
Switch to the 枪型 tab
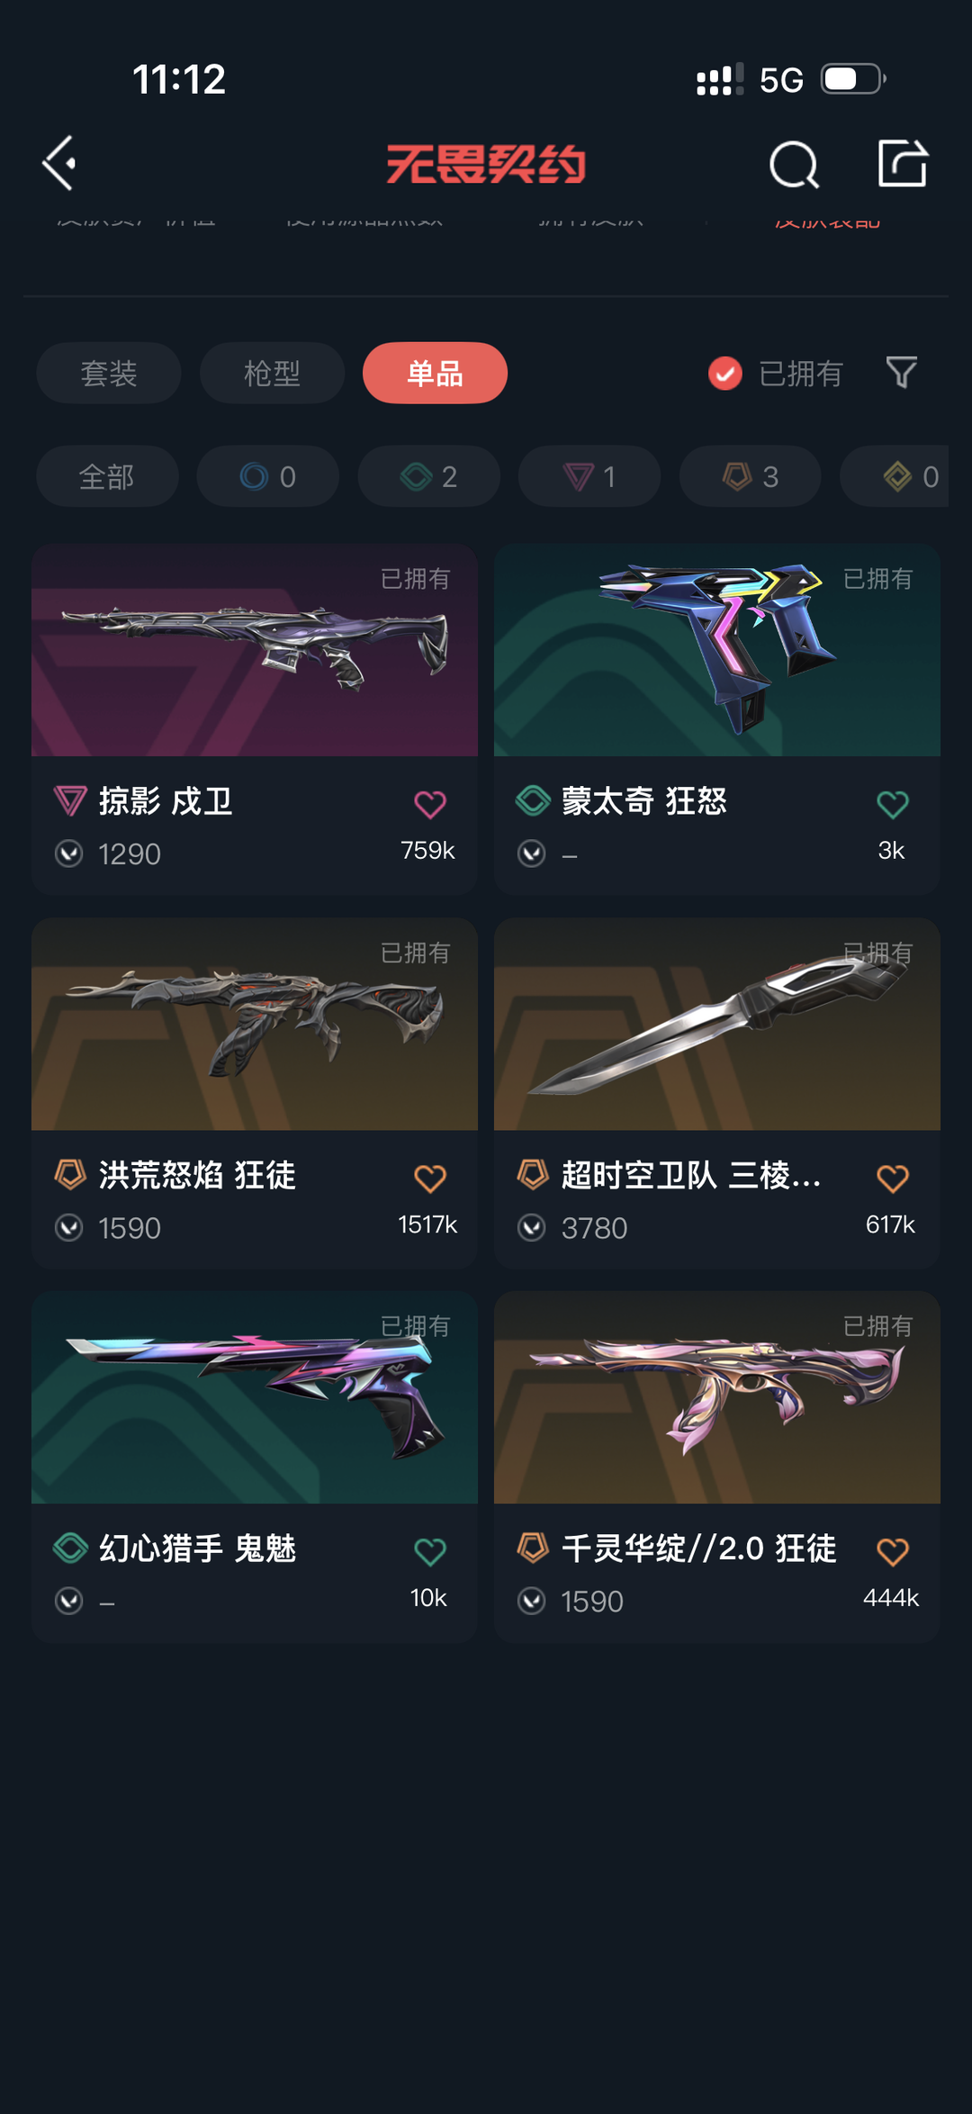pyautogui.click(x=272, y=373)
